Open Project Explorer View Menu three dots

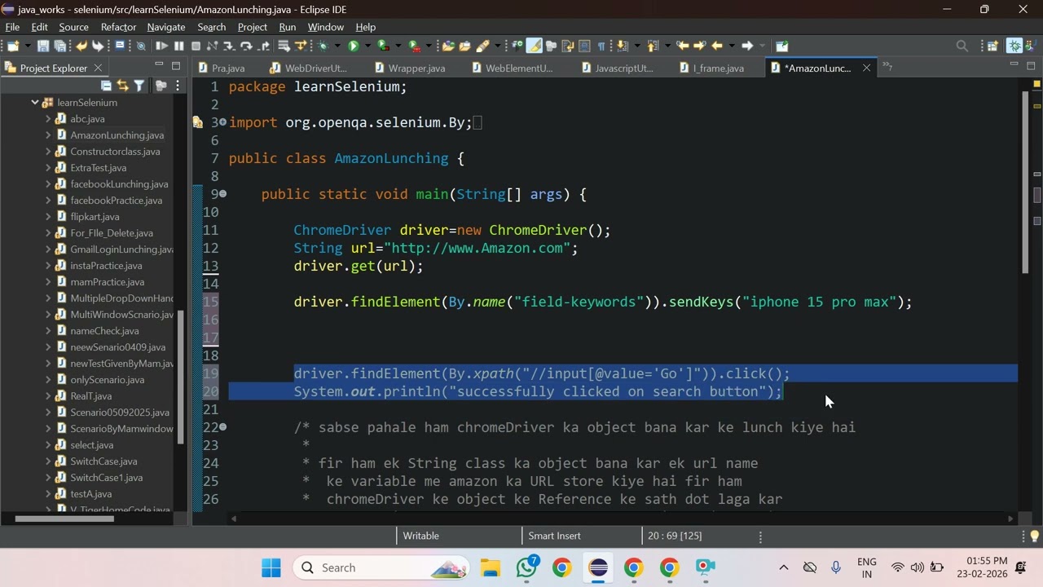click(178, 85)
